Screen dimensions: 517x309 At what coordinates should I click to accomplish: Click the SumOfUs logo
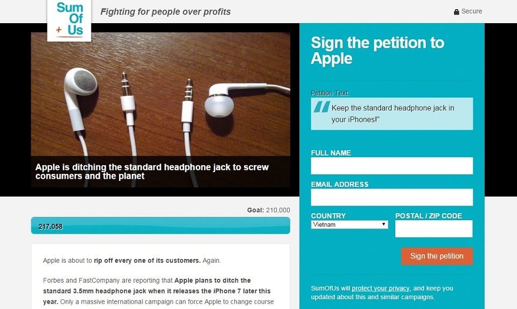tap(69, 20)
